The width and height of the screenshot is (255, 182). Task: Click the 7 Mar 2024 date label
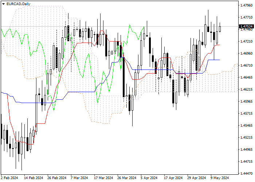(x=79, y=178)
